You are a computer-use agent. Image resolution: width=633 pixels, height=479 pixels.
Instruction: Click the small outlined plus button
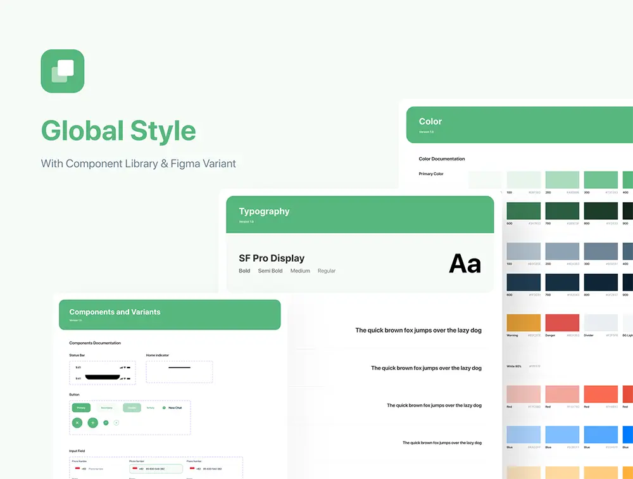click(x=116, y=423)
